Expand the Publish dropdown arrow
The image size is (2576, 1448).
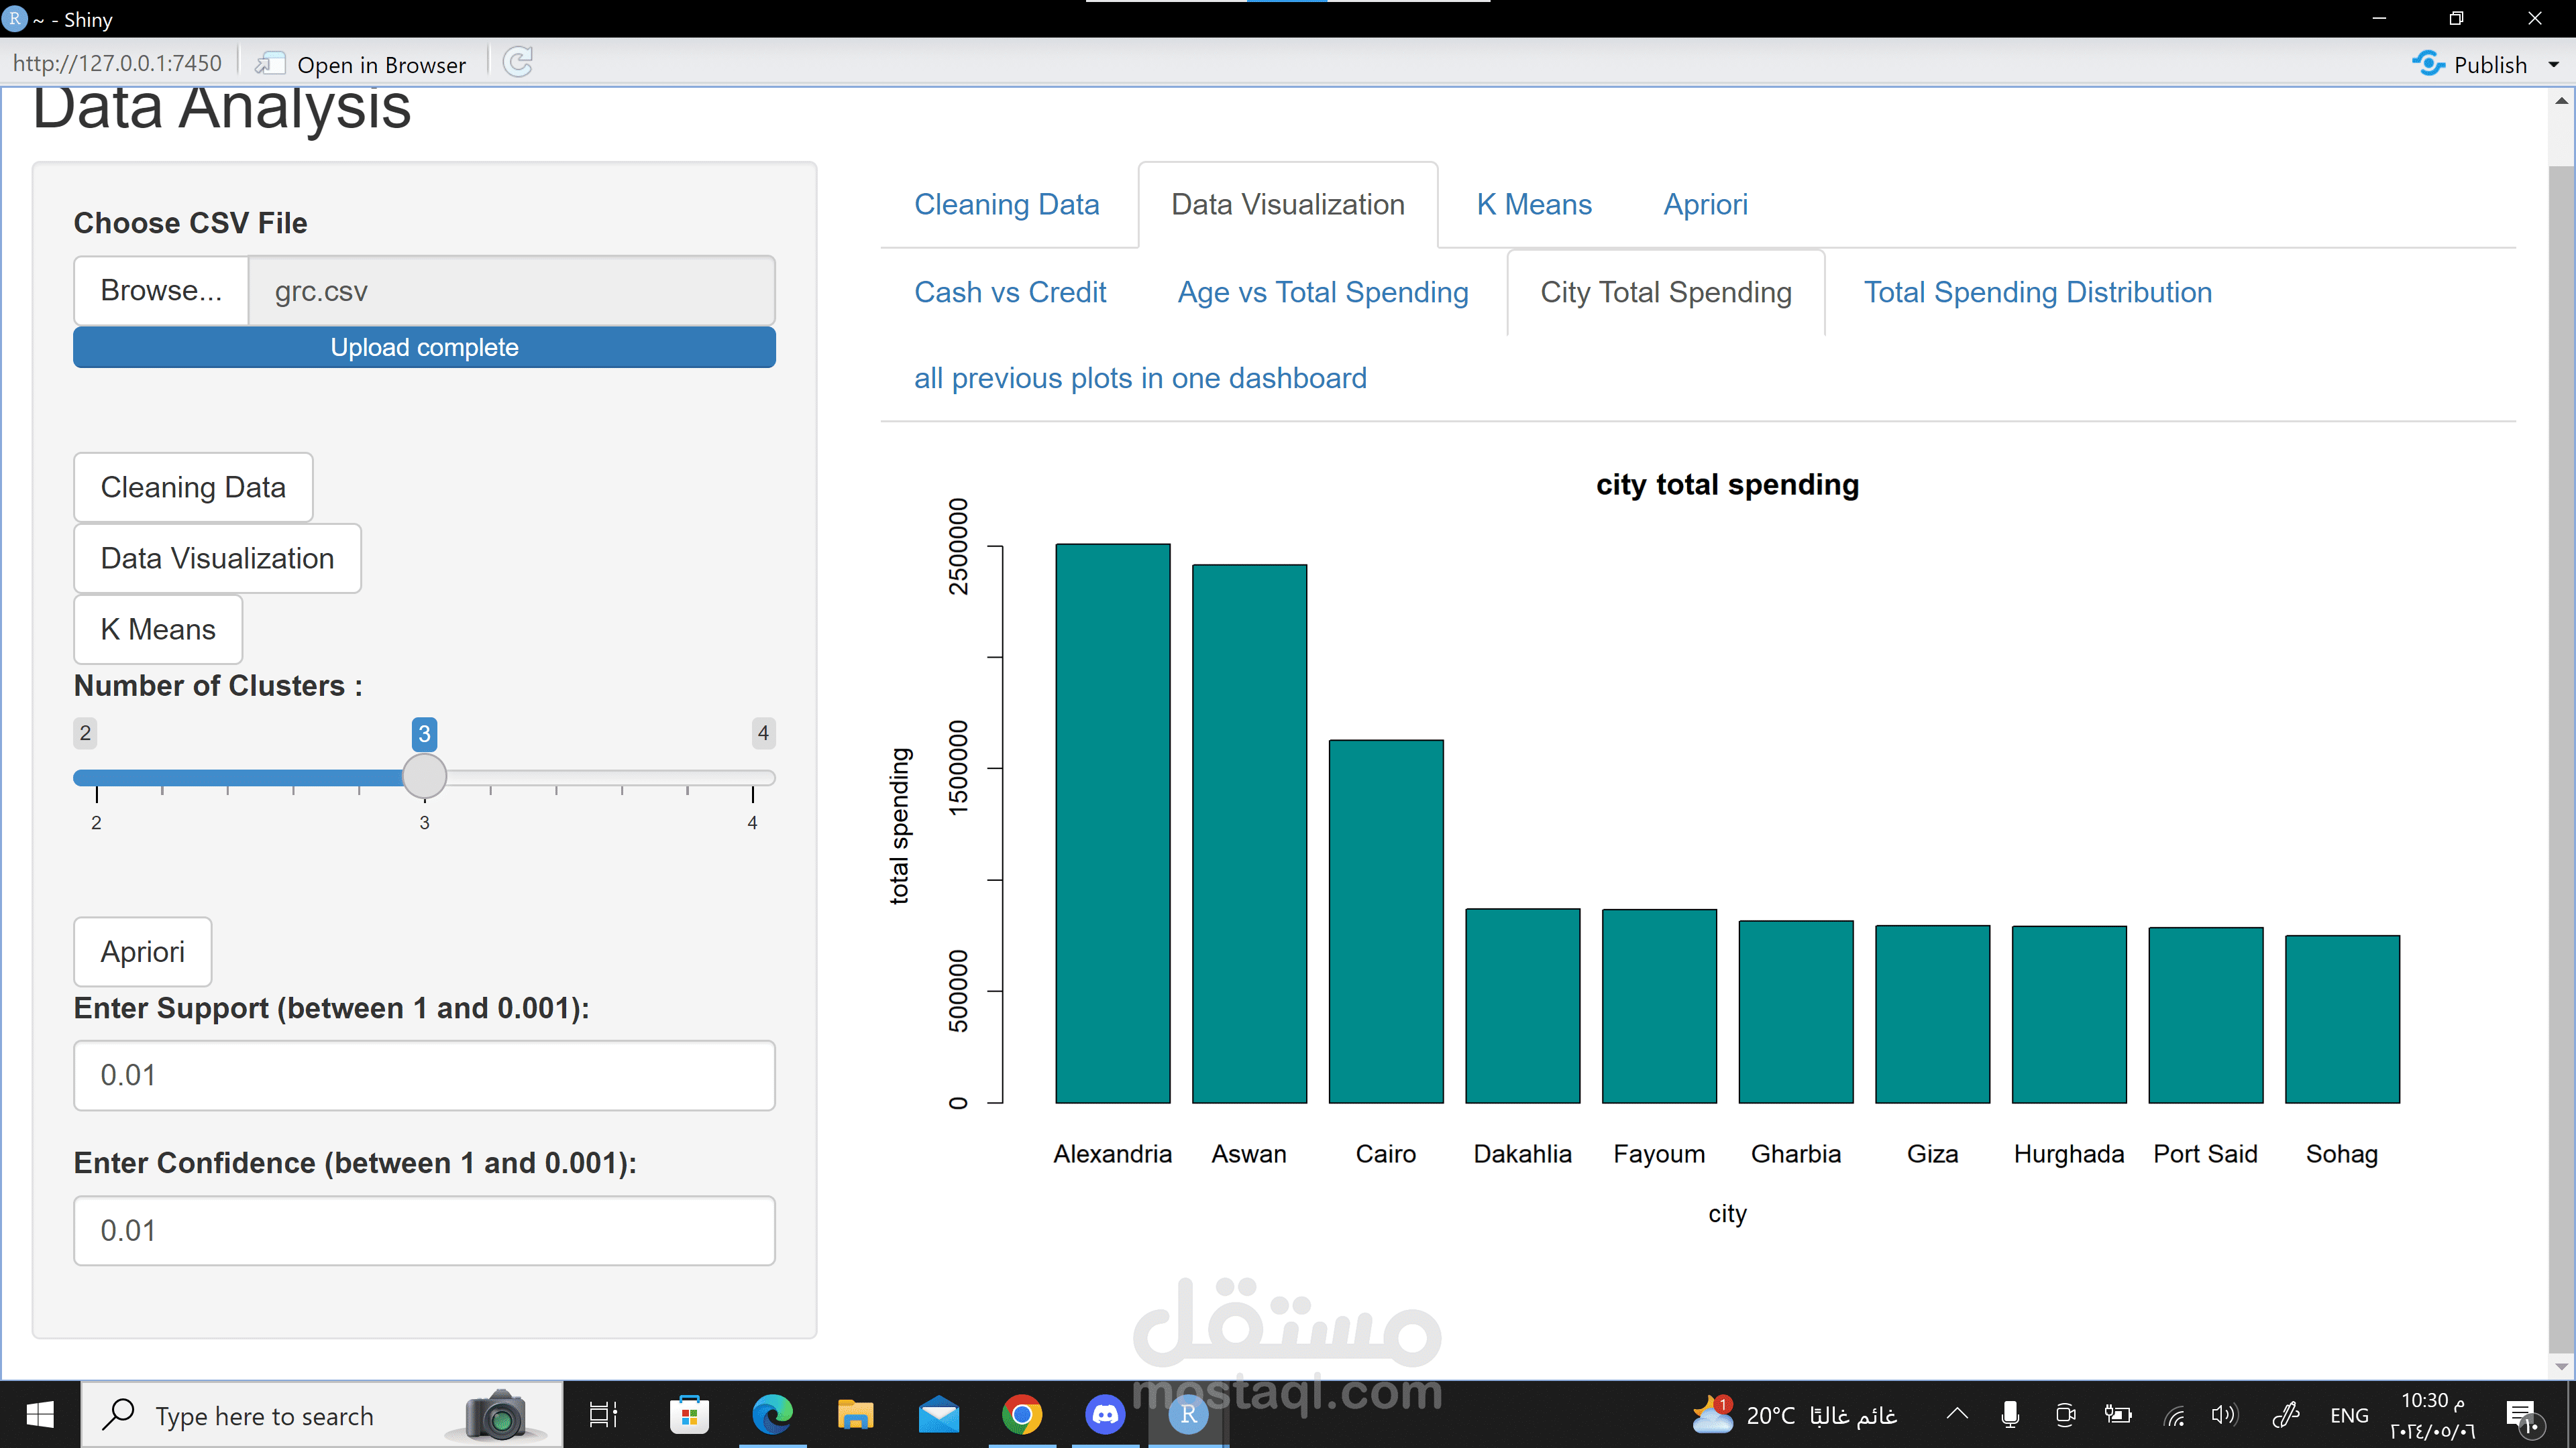click(2553, 65)
